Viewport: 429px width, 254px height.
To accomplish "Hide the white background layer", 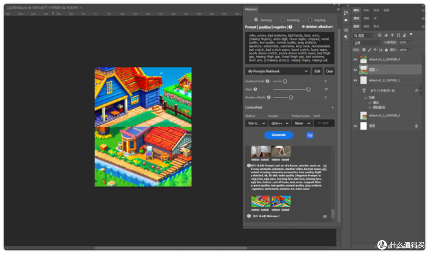I will (355, 126).
